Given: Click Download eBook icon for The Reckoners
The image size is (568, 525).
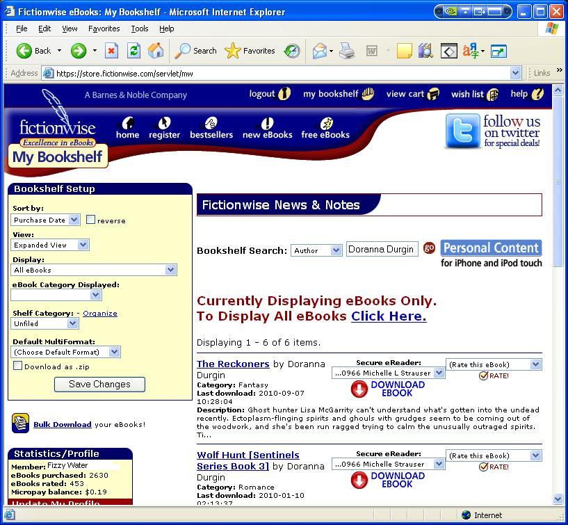Looking at the screenshot, I should click(359, 389).
